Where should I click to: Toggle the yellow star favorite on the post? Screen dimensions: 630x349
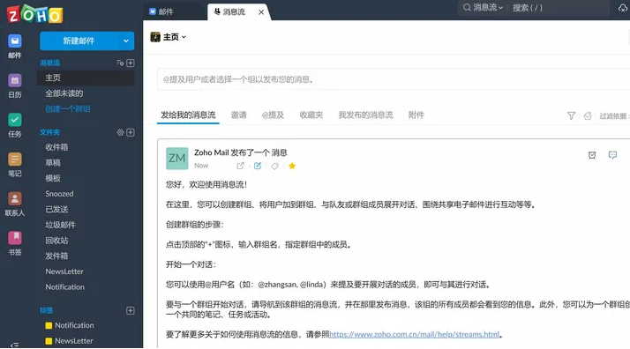[292, 166]
